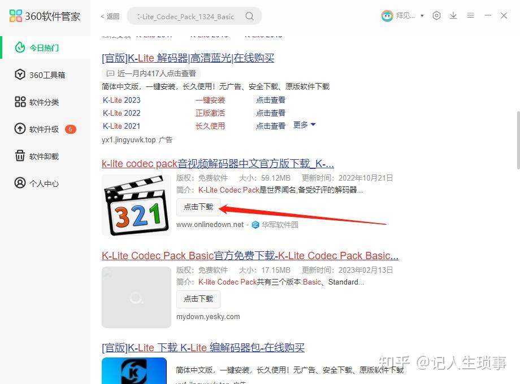Click the 360工具箱 hexagon icon
This screenshot has height=384, width=520.
coord(20,74)
